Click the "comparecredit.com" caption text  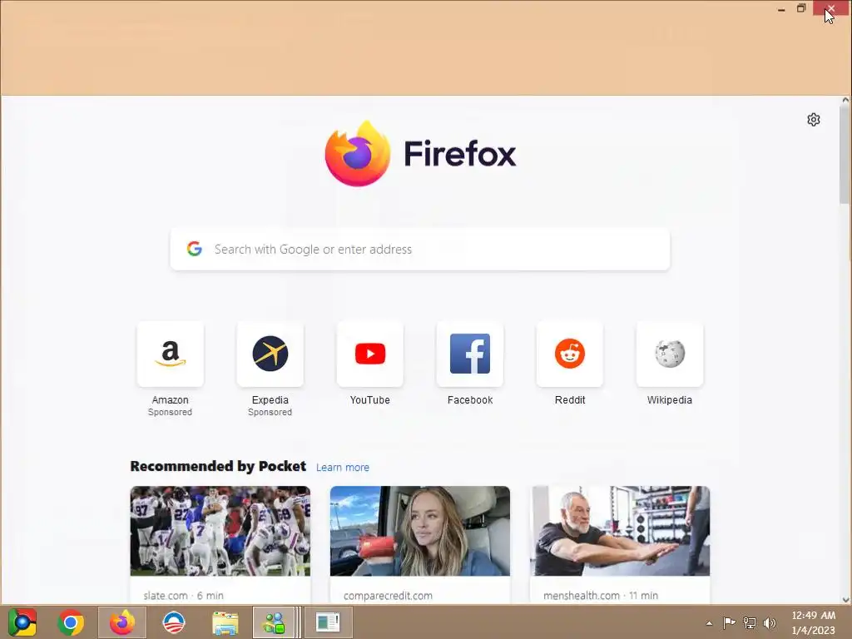388,596
